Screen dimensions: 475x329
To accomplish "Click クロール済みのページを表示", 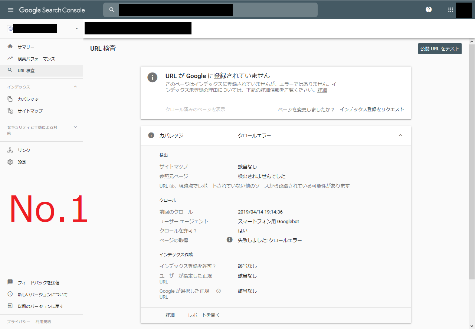I will point(195,110).
